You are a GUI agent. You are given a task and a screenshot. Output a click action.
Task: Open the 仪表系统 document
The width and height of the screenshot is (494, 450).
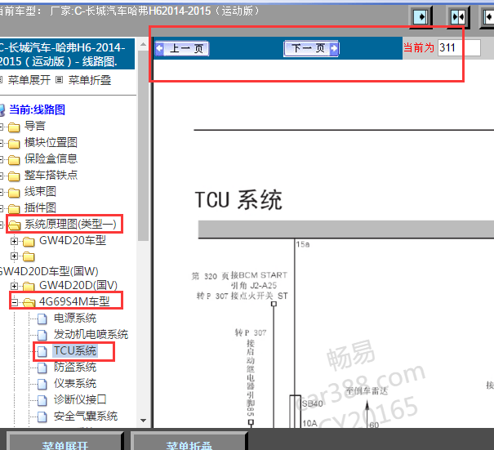click(x=75, y=384)
